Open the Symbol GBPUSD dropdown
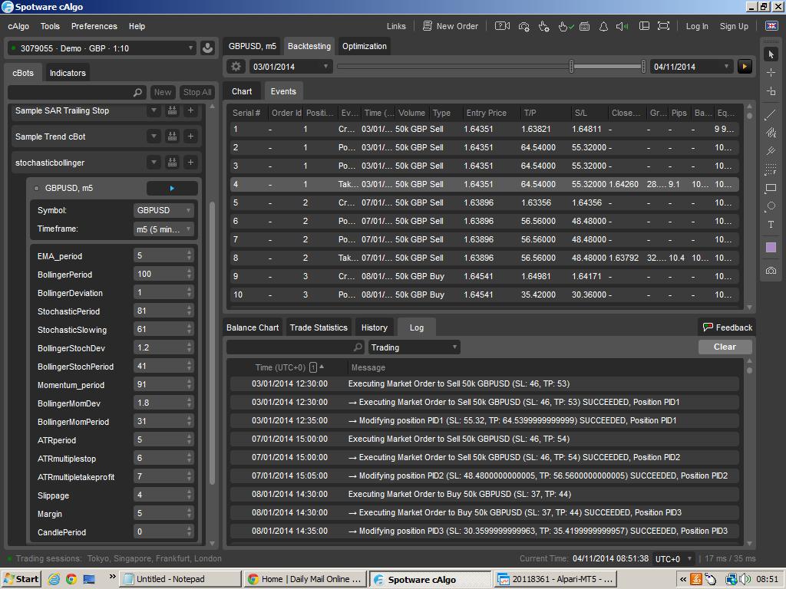 [x=163, y=210]
